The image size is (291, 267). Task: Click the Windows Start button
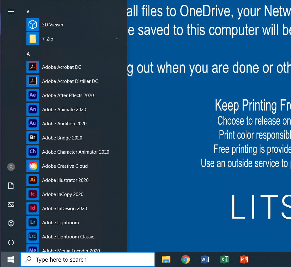11,259
